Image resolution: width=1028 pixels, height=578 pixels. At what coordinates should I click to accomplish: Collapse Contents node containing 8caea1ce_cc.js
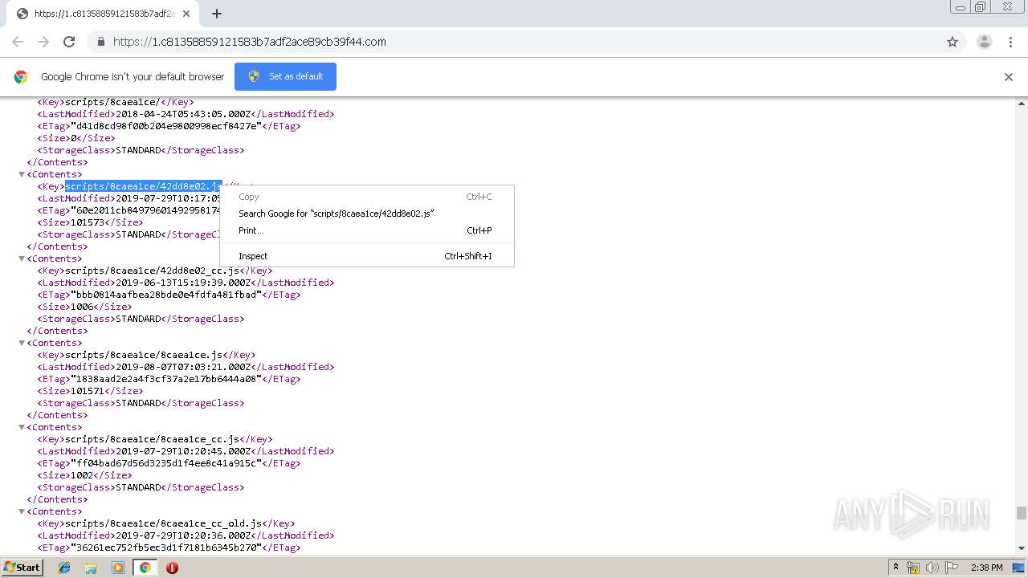tap(22, 427)
